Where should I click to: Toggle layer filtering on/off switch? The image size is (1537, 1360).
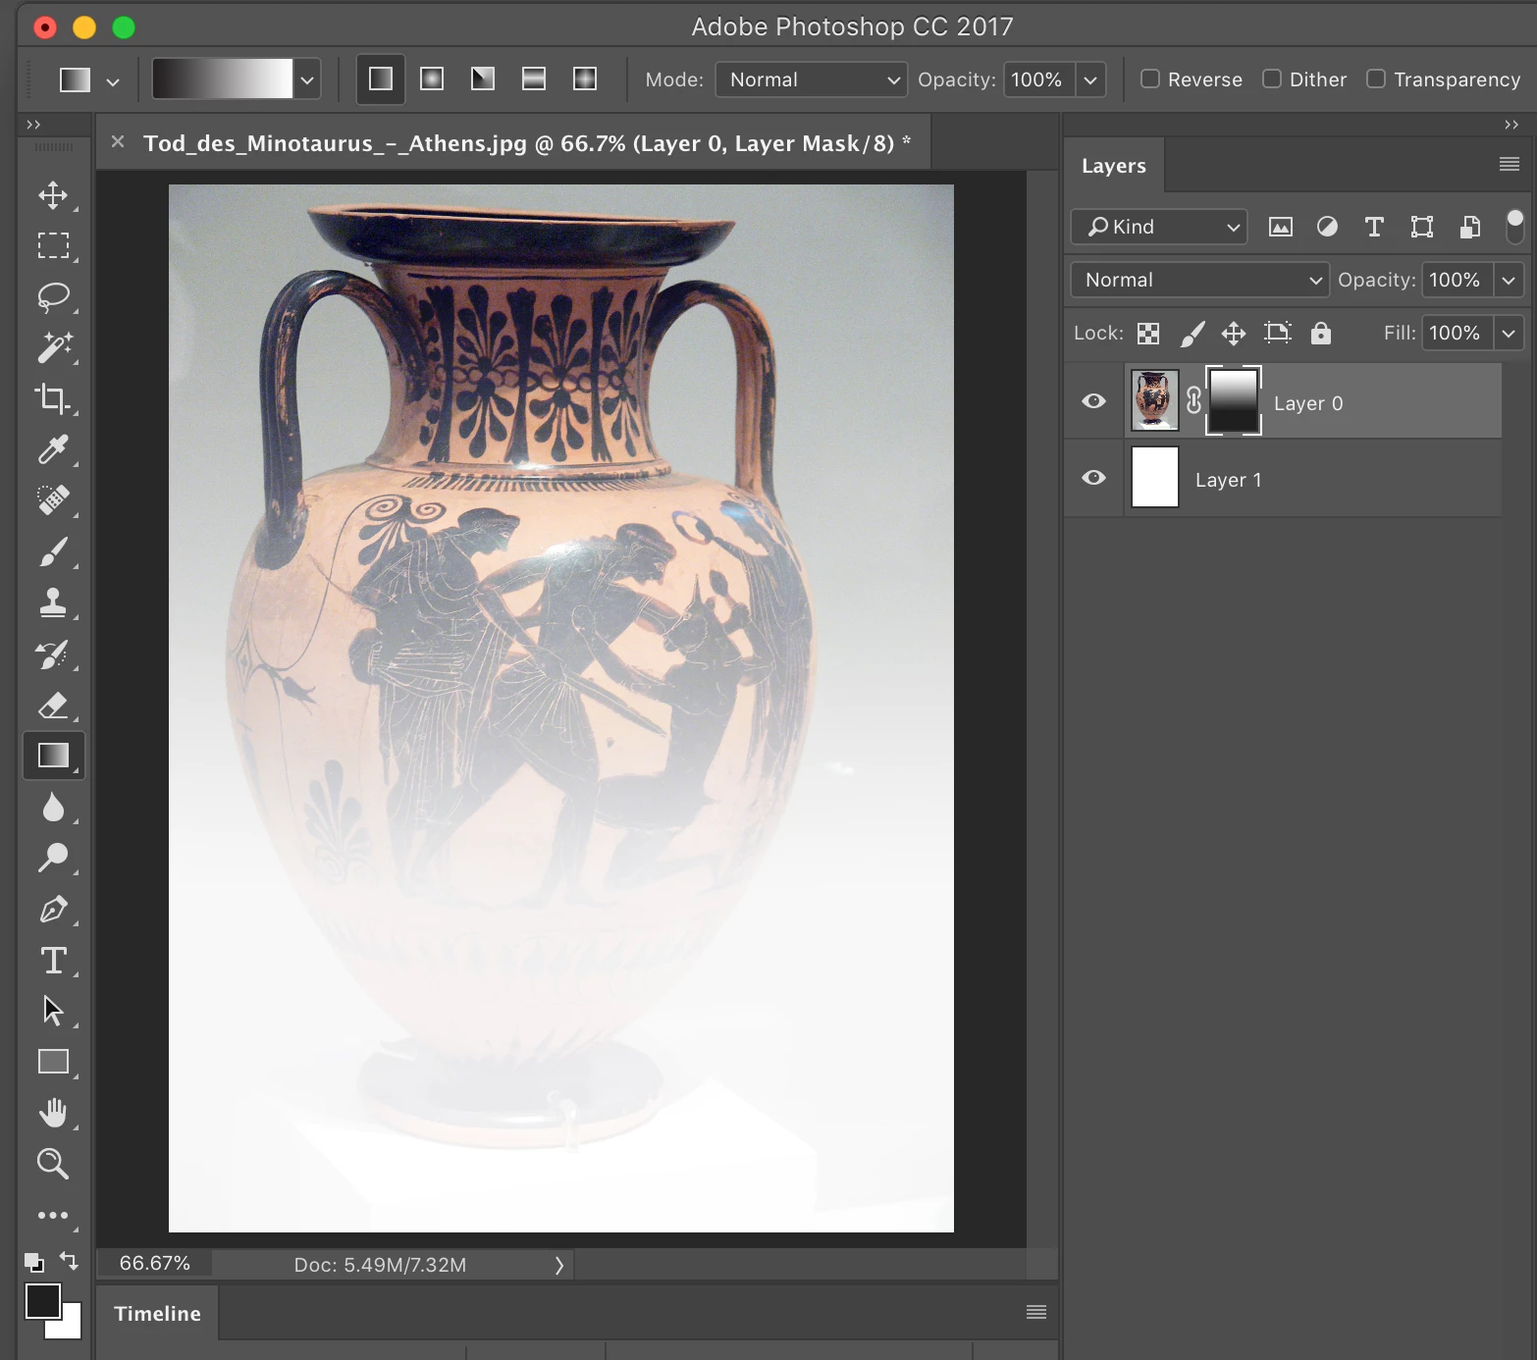[x=1515, y=227]
